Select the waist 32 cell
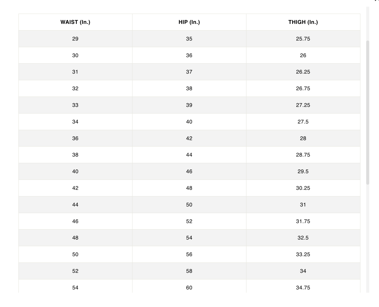 coord(75,89)
